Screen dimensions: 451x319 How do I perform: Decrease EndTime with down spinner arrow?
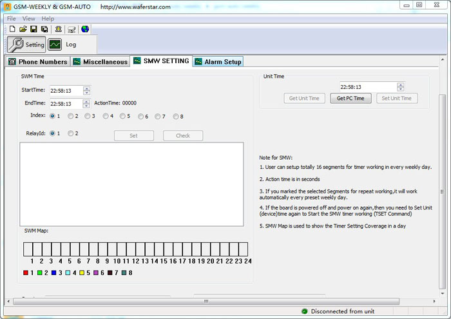(86, 106)
